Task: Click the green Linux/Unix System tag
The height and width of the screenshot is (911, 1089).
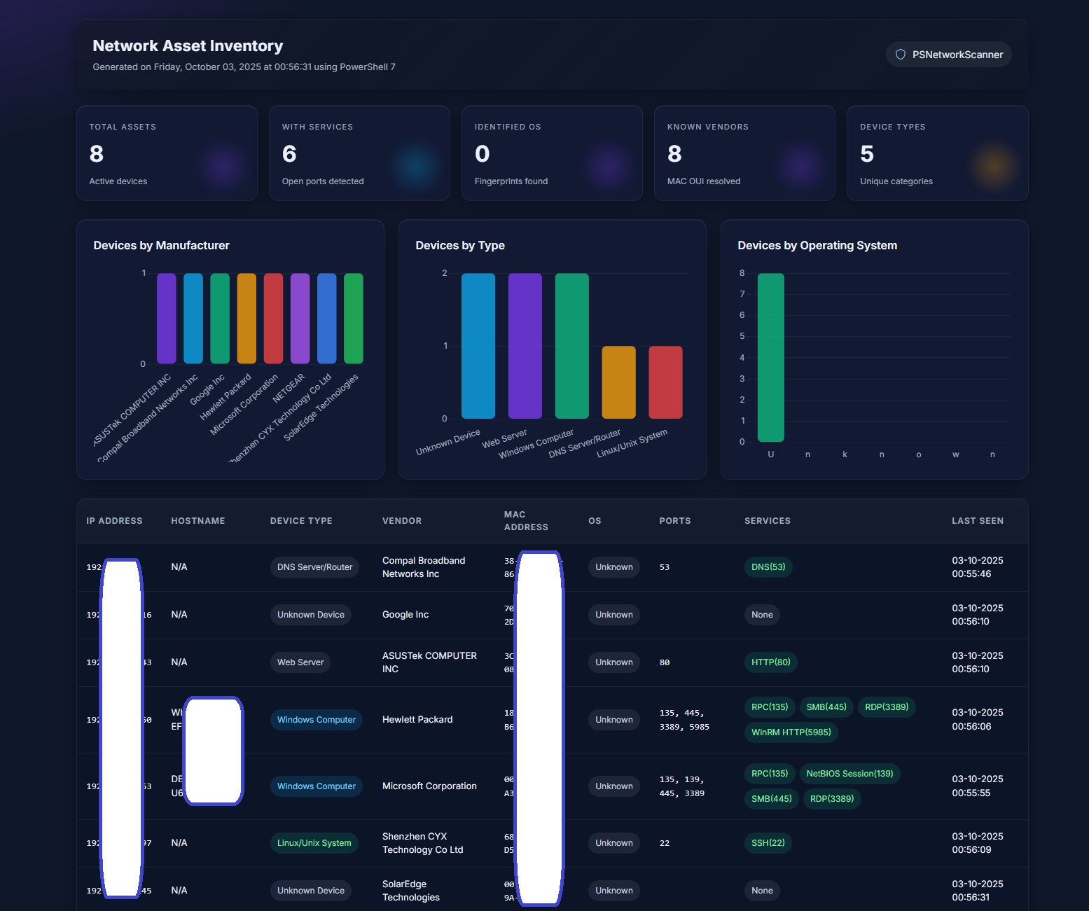Action: pos(314,843)
